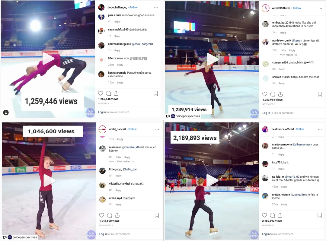Expand View replies under marileeen comment
The height and width of the screenshot is (241, 326).
tap(125, 161)
